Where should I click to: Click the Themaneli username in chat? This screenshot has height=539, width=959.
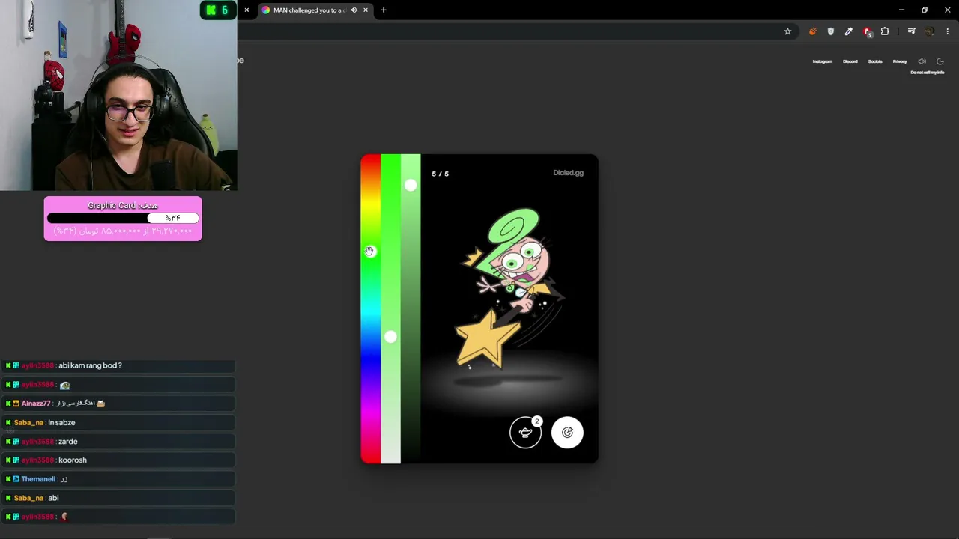(38, 479)
